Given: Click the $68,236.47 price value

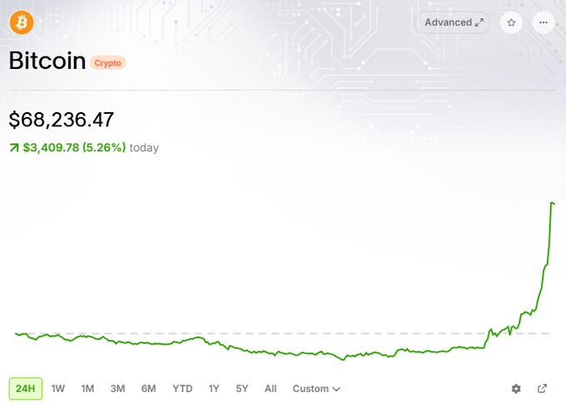Looking at the screenshot, I should coord(62,120).
